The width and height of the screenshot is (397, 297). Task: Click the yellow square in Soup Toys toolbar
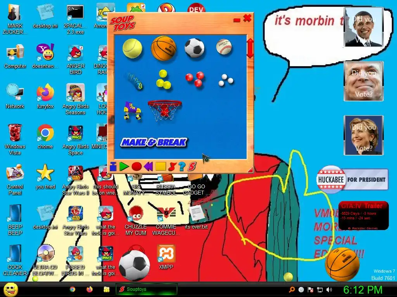click(161, 166)
